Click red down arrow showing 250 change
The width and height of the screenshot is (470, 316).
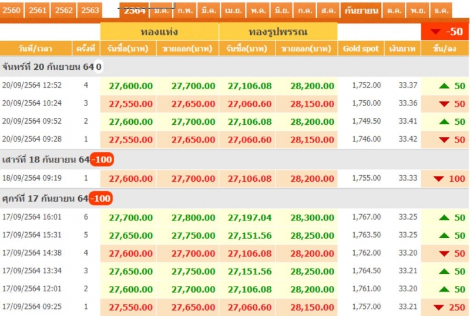tap(438, 307)
